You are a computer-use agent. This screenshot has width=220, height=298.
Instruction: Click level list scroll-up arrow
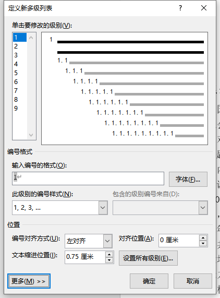click(x=31, y=38)
